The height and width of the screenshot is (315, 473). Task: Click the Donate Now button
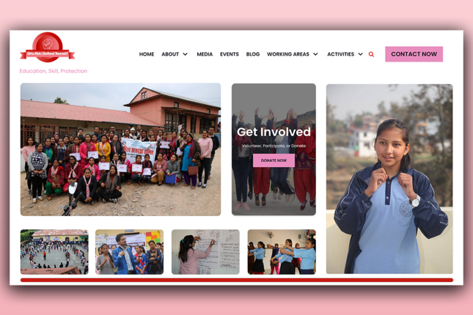[273, 161]
